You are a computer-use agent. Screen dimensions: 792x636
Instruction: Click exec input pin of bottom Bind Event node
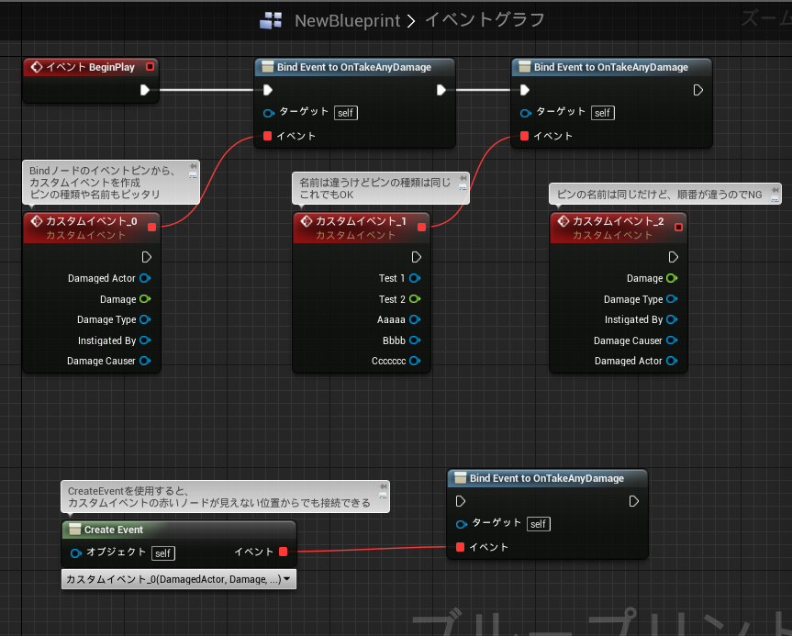pyautogui.click(x=460, y=501)
